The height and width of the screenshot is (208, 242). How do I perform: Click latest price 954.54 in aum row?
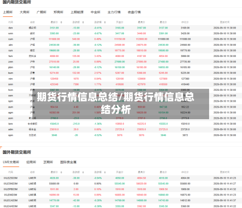tap(54, 107)
